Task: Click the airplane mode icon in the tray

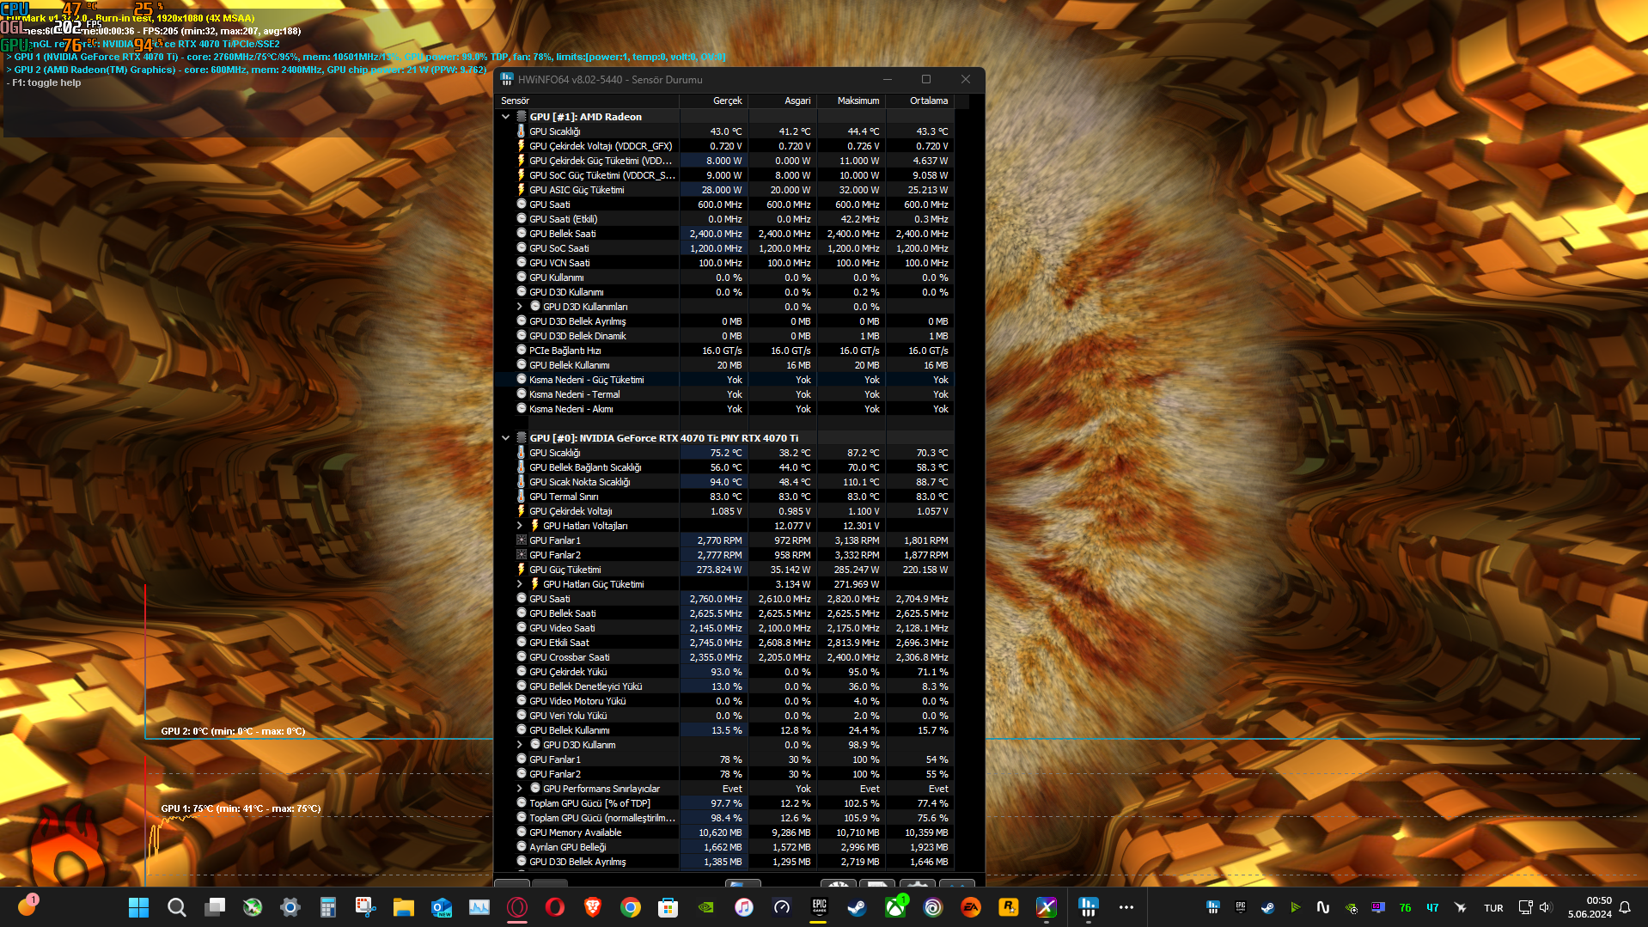Action: [x=1460, y=907]
